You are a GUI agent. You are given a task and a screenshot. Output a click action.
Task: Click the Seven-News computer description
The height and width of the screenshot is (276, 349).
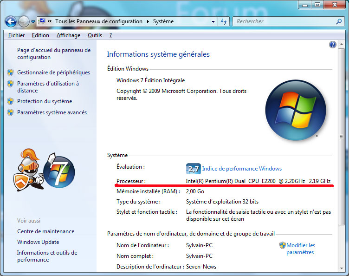coord(201,267)
